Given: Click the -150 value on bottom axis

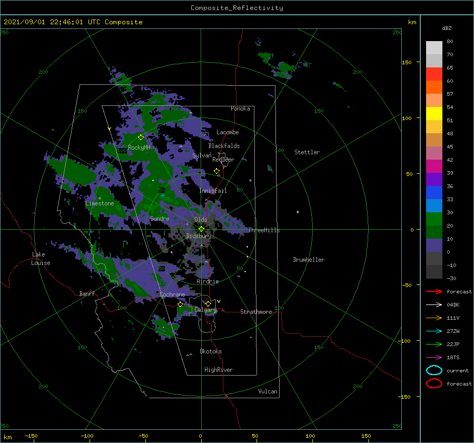Looking at the screenshot, I should click(x=31, y=436).
